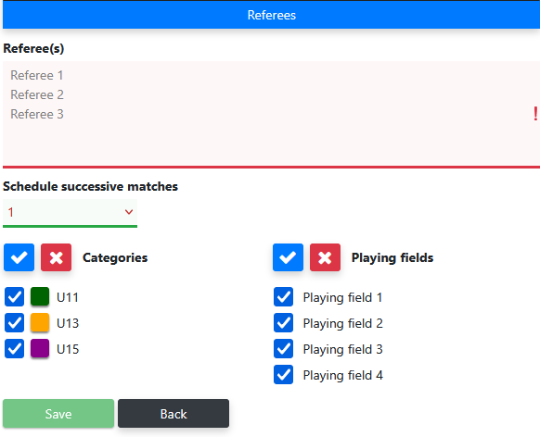Click the Referee(s) field label

tap(33, 48)
